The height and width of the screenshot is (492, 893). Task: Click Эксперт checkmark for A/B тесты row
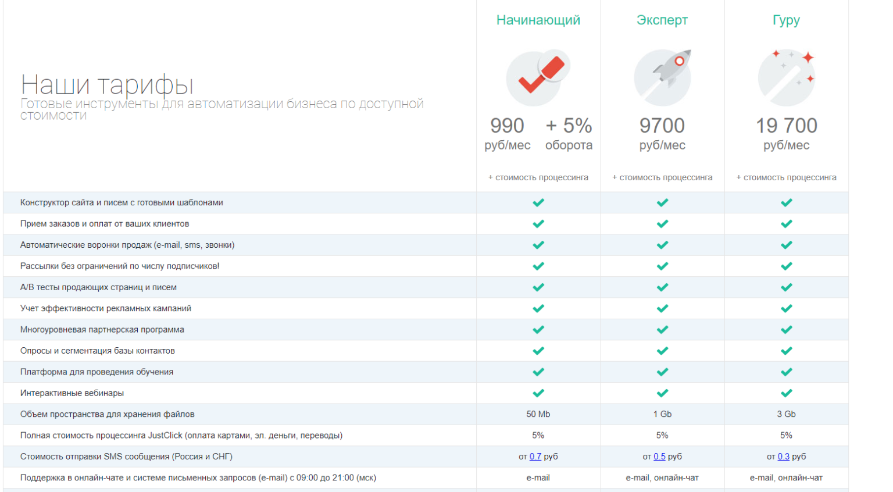point(662,287)
